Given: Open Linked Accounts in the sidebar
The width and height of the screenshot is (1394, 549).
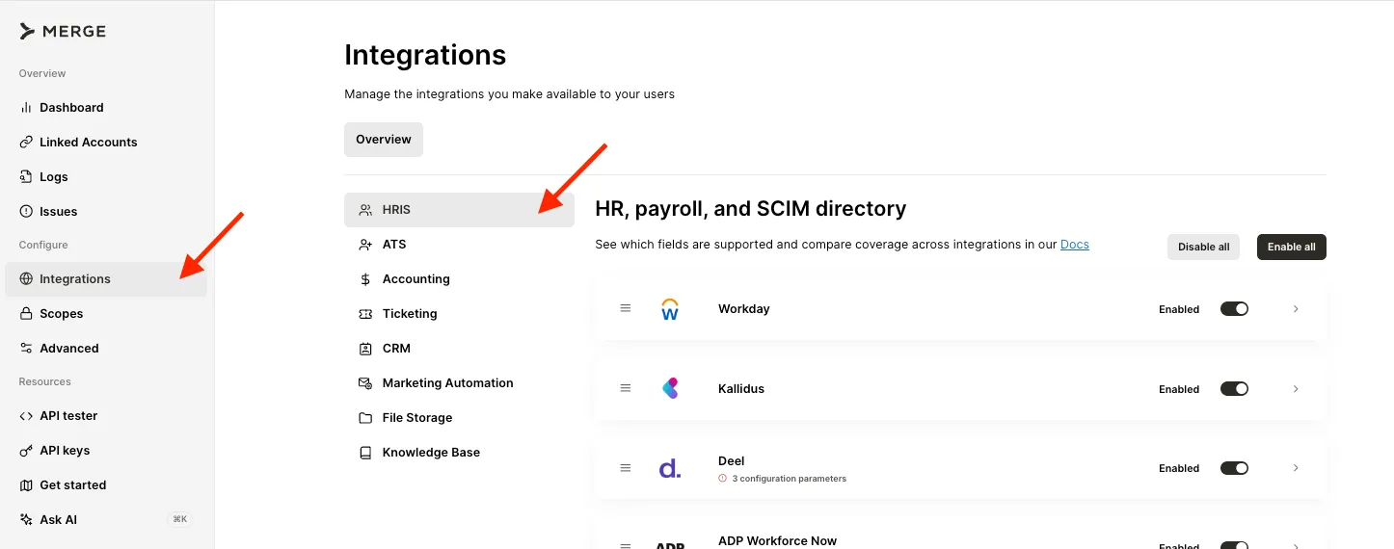Looking at the screenshot, I should (x=88, y=143).
